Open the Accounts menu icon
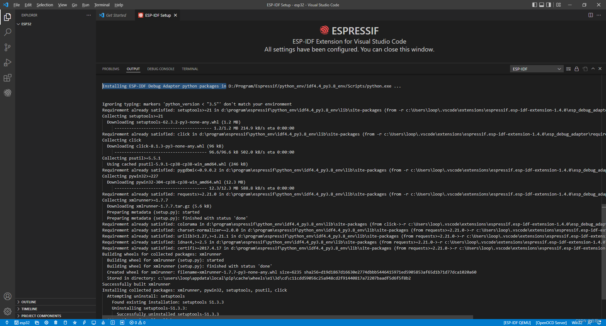The width and height of the screenshot is (606, 326). (x=8, y=296)
